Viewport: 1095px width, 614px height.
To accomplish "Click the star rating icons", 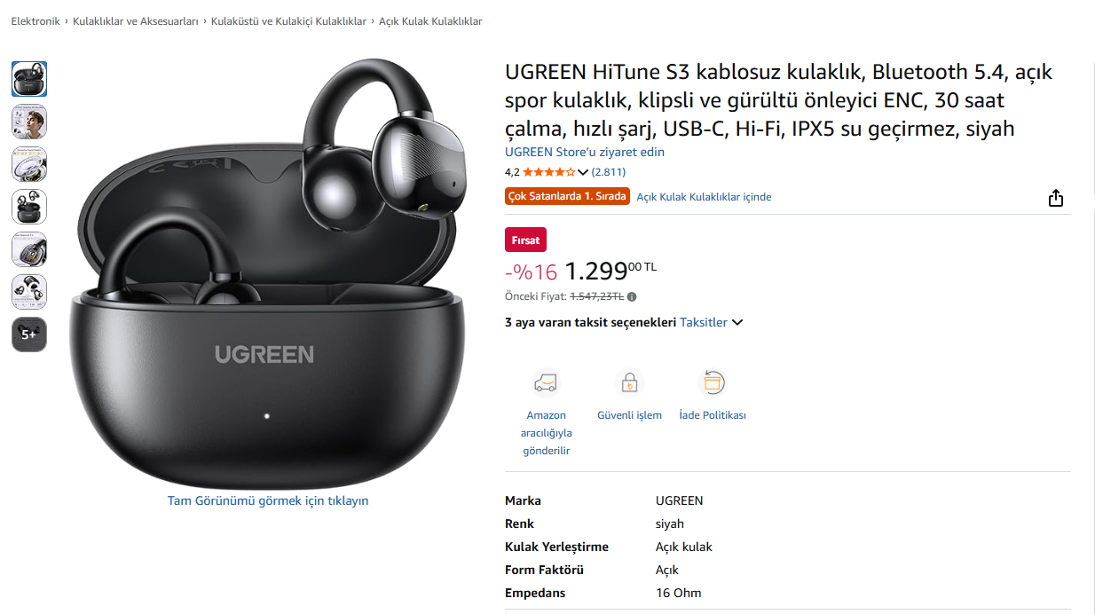I will [x=548, y=172].
